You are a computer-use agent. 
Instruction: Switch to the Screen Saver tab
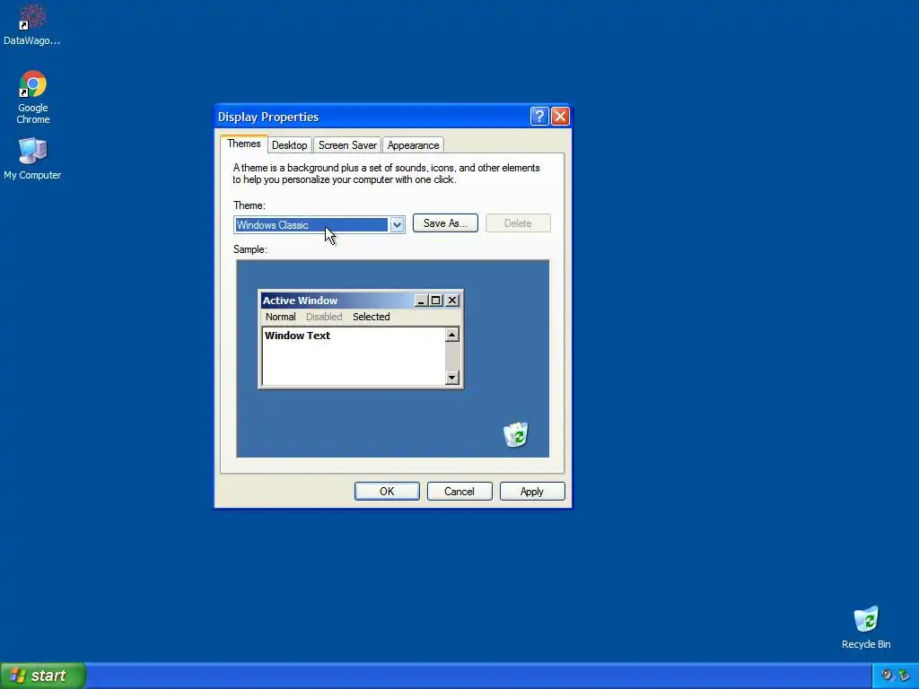(347, 145)
